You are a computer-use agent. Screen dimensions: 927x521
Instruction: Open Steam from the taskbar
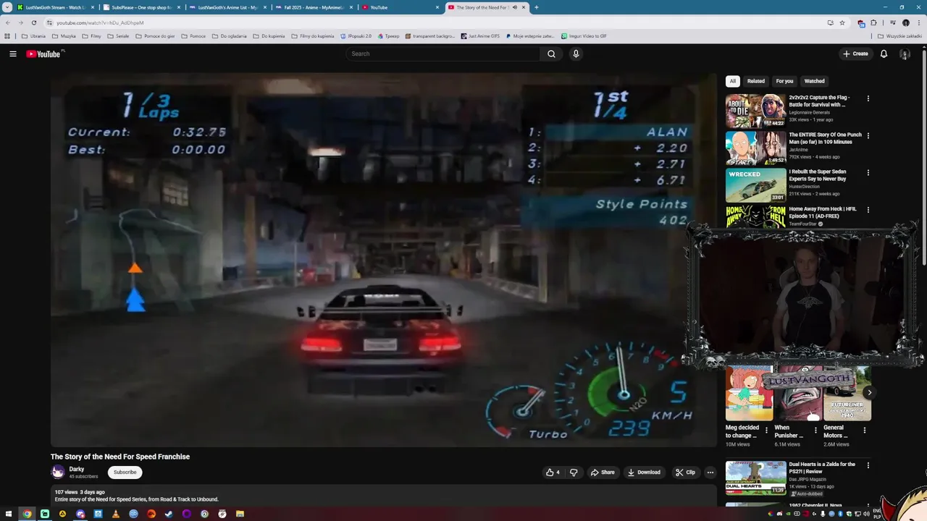point(169,514)
